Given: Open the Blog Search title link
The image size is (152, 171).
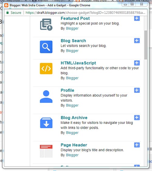Looking at the screenshot, I should tap(73, 41).
